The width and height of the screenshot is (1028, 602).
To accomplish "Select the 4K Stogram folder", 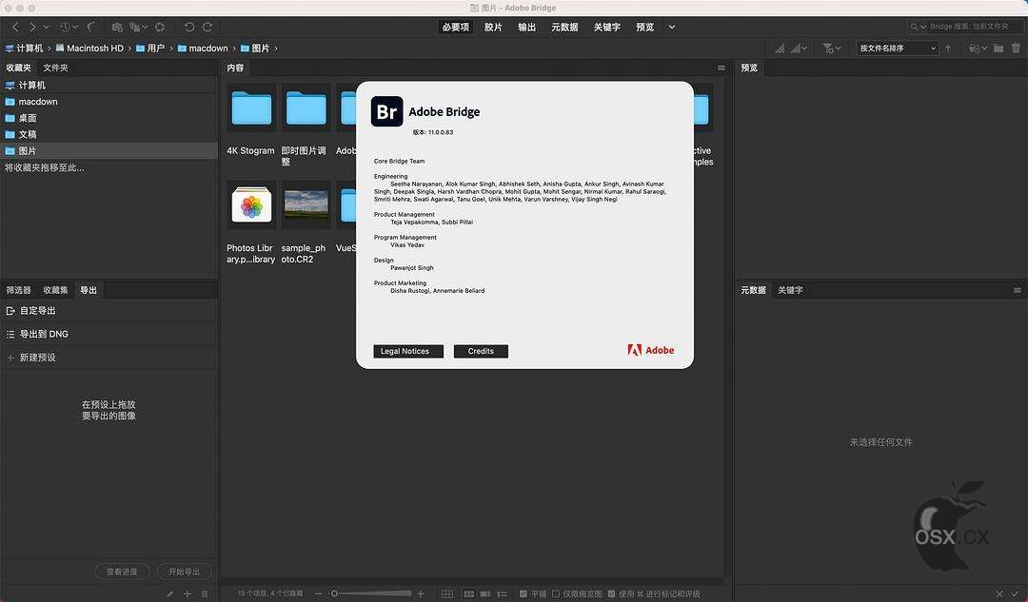I will (x=251, y=108).
